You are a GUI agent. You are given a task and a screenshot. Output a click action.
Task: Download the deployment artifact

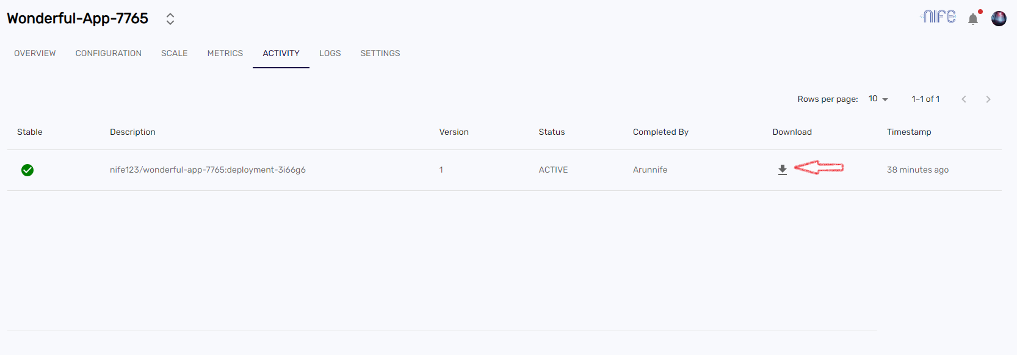tap(783, 170)
